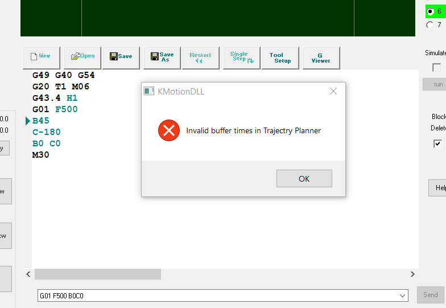Select radio button 6
Image resolution: width=446 pixels, height=308 pixels.
tap(430, 11)
